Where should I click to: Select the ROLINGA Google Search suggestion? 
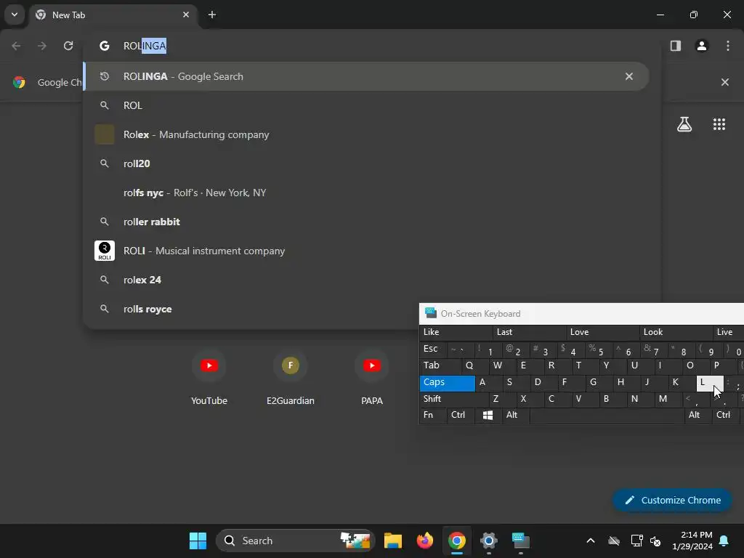tap(366, 76)
